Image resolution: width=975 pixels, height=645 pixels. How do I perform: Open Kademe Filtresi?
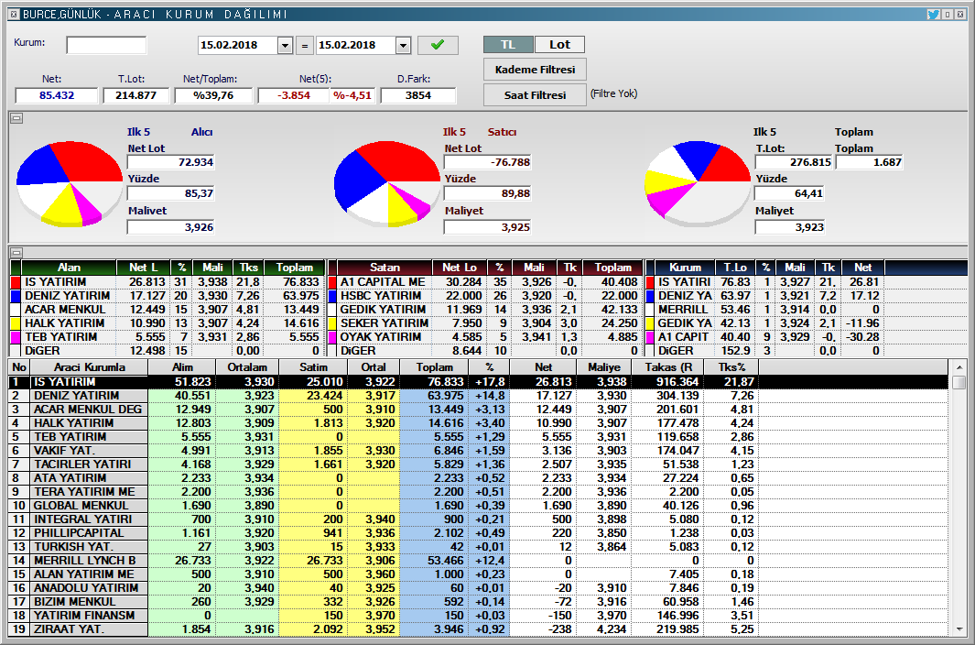coord(535,70)
